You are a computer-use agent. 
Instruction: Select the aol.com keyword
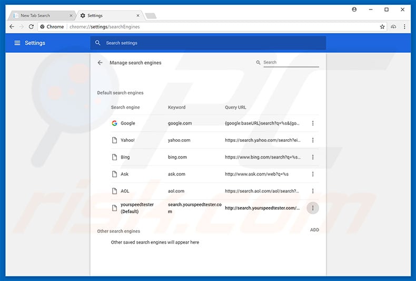[176, 191]
